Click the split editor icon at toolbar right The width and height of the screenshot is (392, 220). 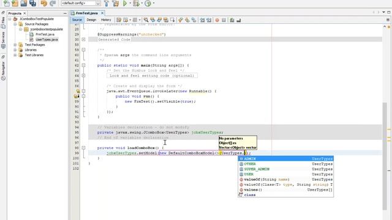(x=388, y=20)
